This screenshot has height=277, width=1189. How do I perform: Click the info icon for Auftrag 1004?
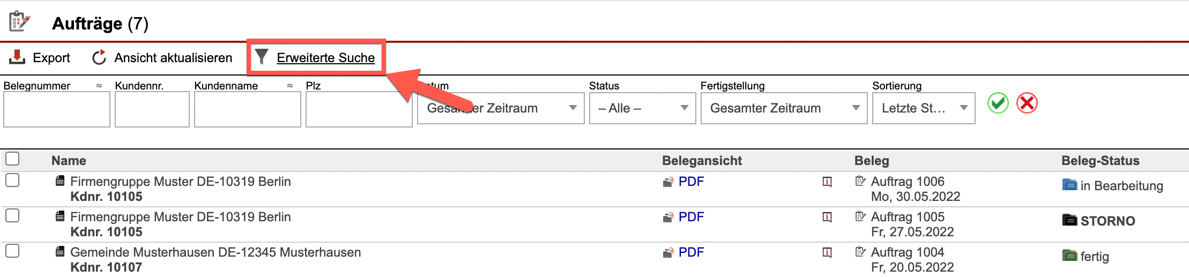pyautogui.click(x=827, y=252)
